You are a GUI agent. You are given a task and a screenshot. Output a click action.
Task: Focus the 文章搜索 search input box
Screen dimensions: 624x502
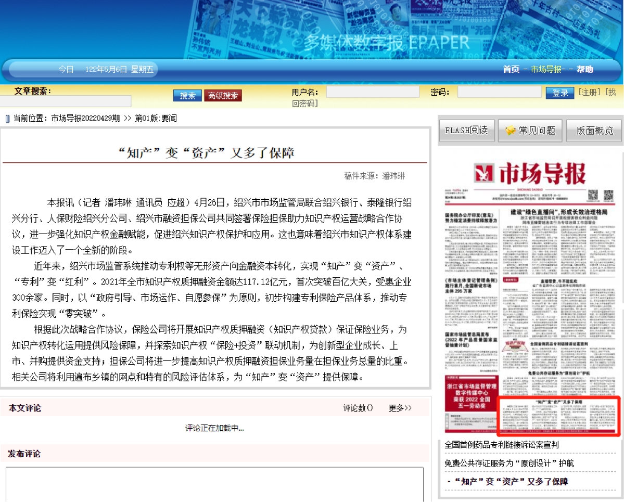pos(65,101)
